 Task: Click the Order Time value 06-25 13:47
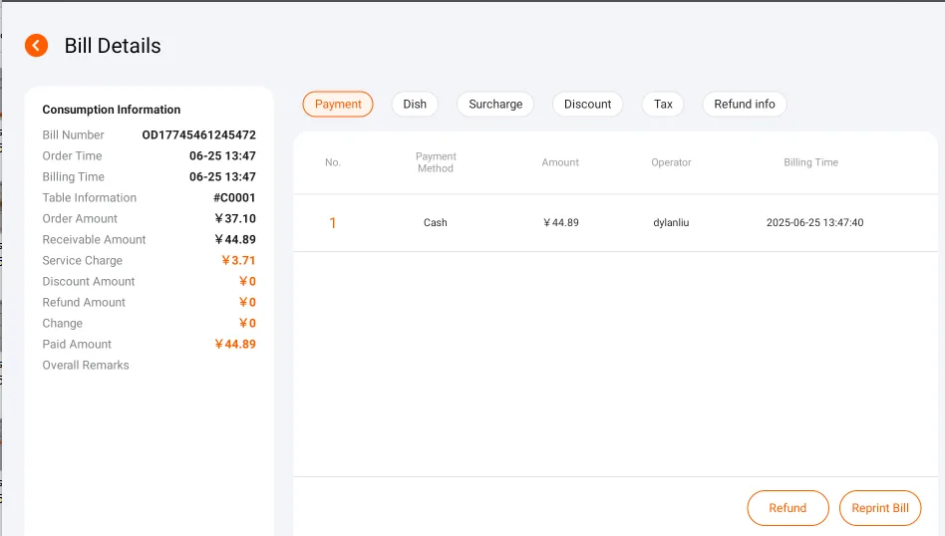tap(222, 156)
